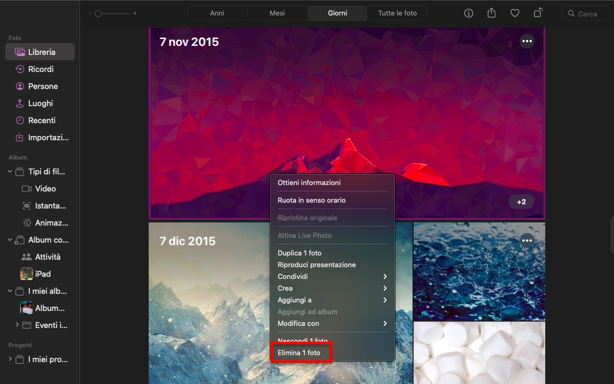Show Recenti photos
The width and height of the screenshot is (614, 384).
tap(41, 120)
